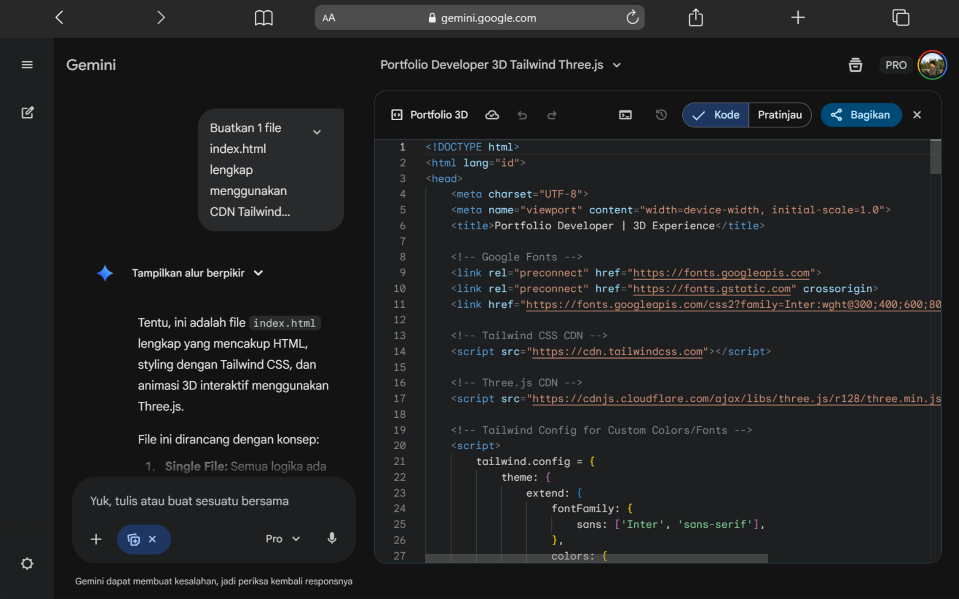The height and width of the screenshot is (599, 959).
Task: Open the Gemini hamburger menu
Action: pyautogui.click(x=27, y=65)
